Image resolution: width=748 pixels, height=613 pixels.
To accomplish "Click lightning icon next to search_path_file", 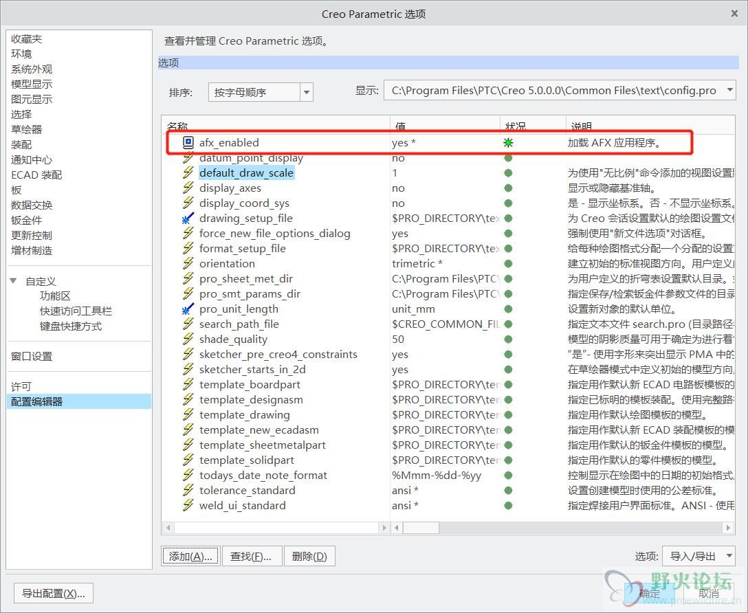I will pos(188,324).
